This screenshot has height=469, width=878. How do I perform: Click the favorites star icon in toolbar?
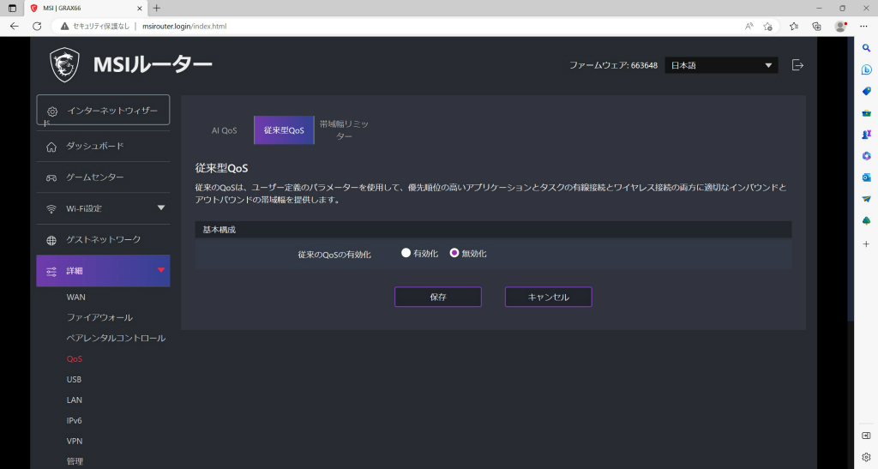pos(793,26)
